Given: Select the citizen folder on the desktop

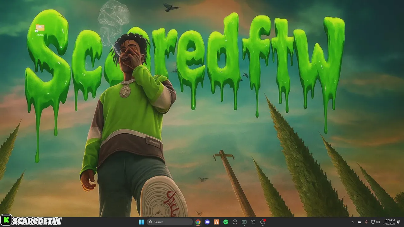Looking at the screenshot, I should pyautogui.click(x=40, y=30).
